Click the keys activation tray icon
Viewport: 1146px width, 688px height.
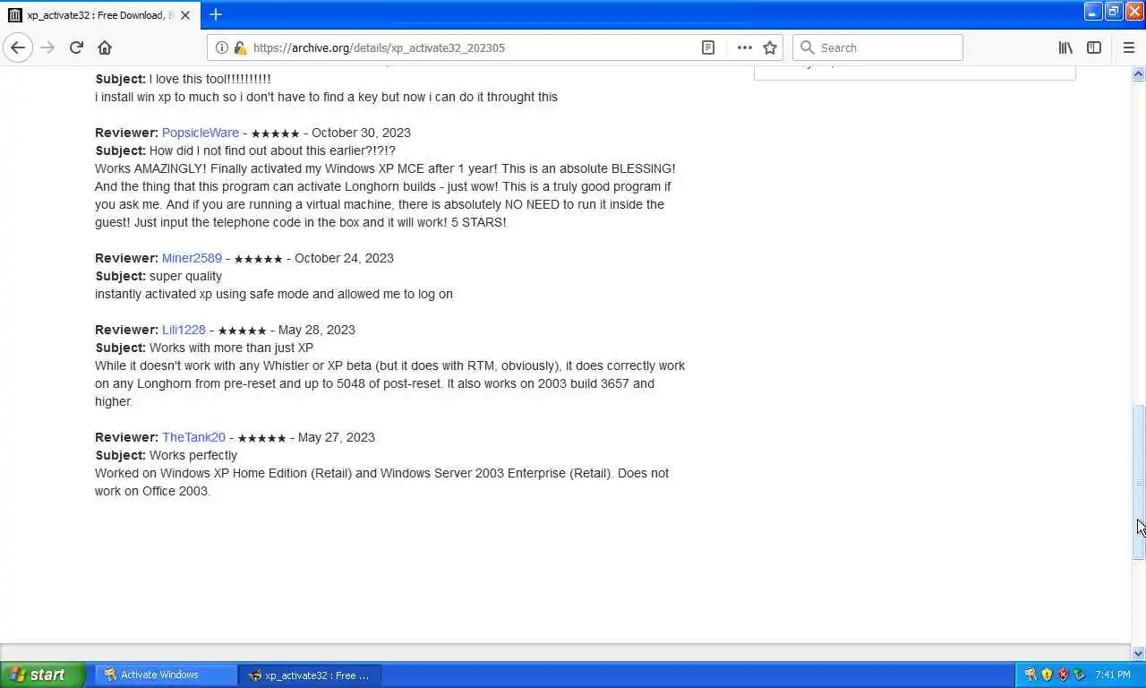pos(1031,675)
